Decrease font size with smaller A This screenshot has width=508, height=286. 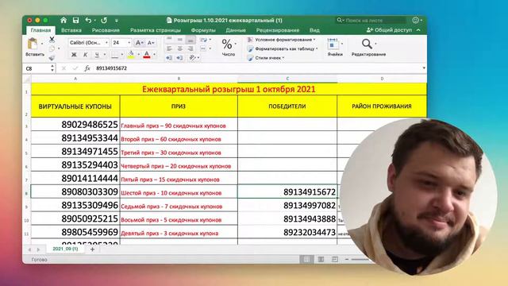[151, 42]
